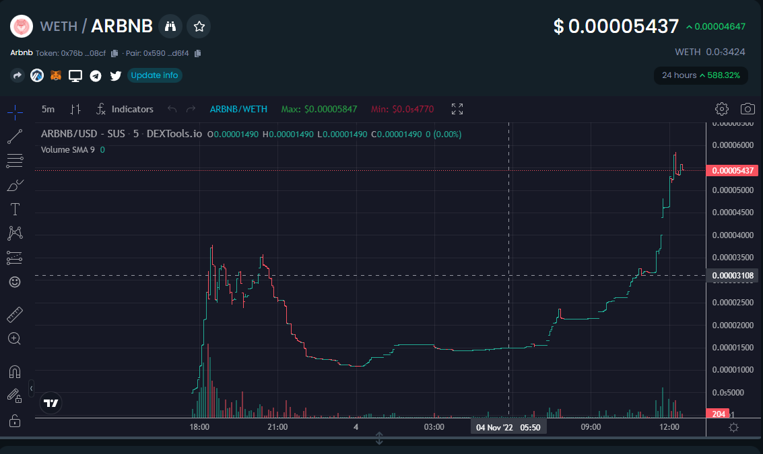Screen dimensions: 763x454
Task: Click the $ 0.00005437 headline price
Action: pos(616,26)
